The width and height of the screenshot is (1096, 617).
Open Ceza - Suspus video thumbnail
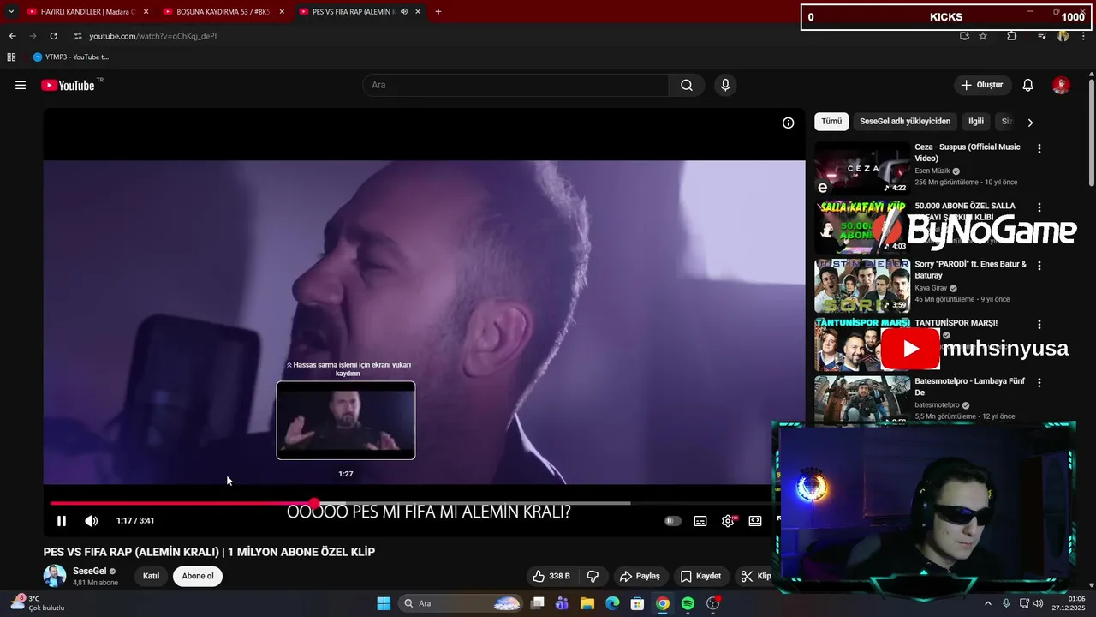[862, 168]
